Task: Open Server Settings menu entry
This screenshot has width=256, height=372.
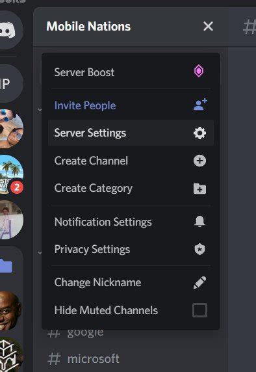Action: (x=131, y=133)
